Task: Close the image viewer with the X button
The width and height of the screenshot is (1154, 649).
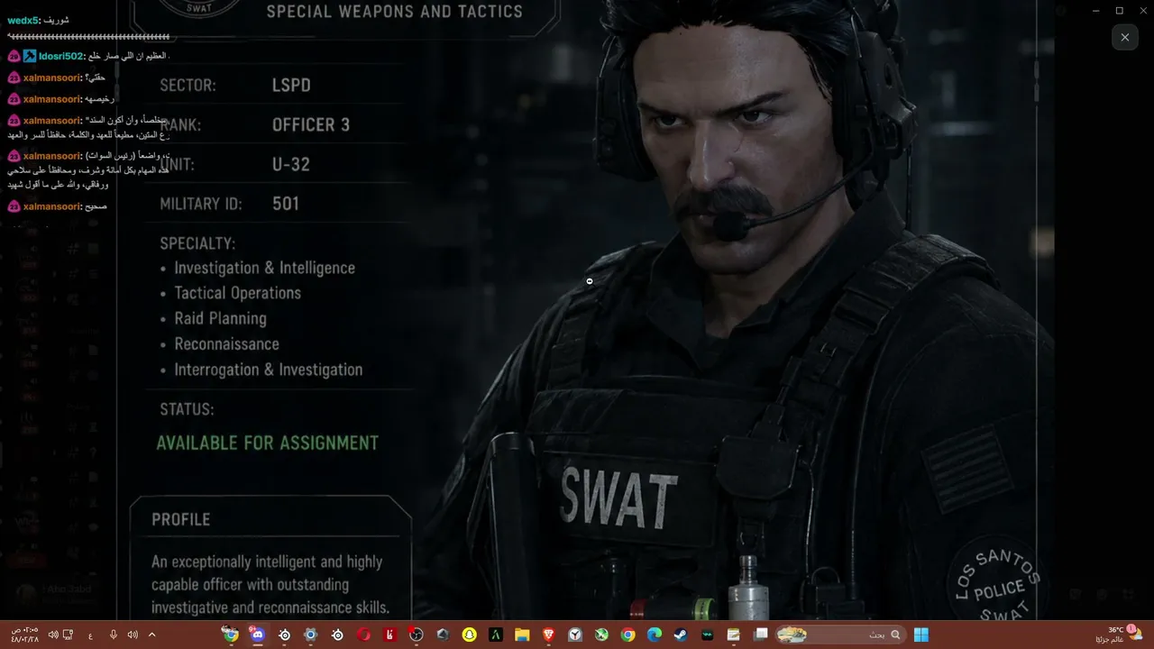Action: [1124, 37]
